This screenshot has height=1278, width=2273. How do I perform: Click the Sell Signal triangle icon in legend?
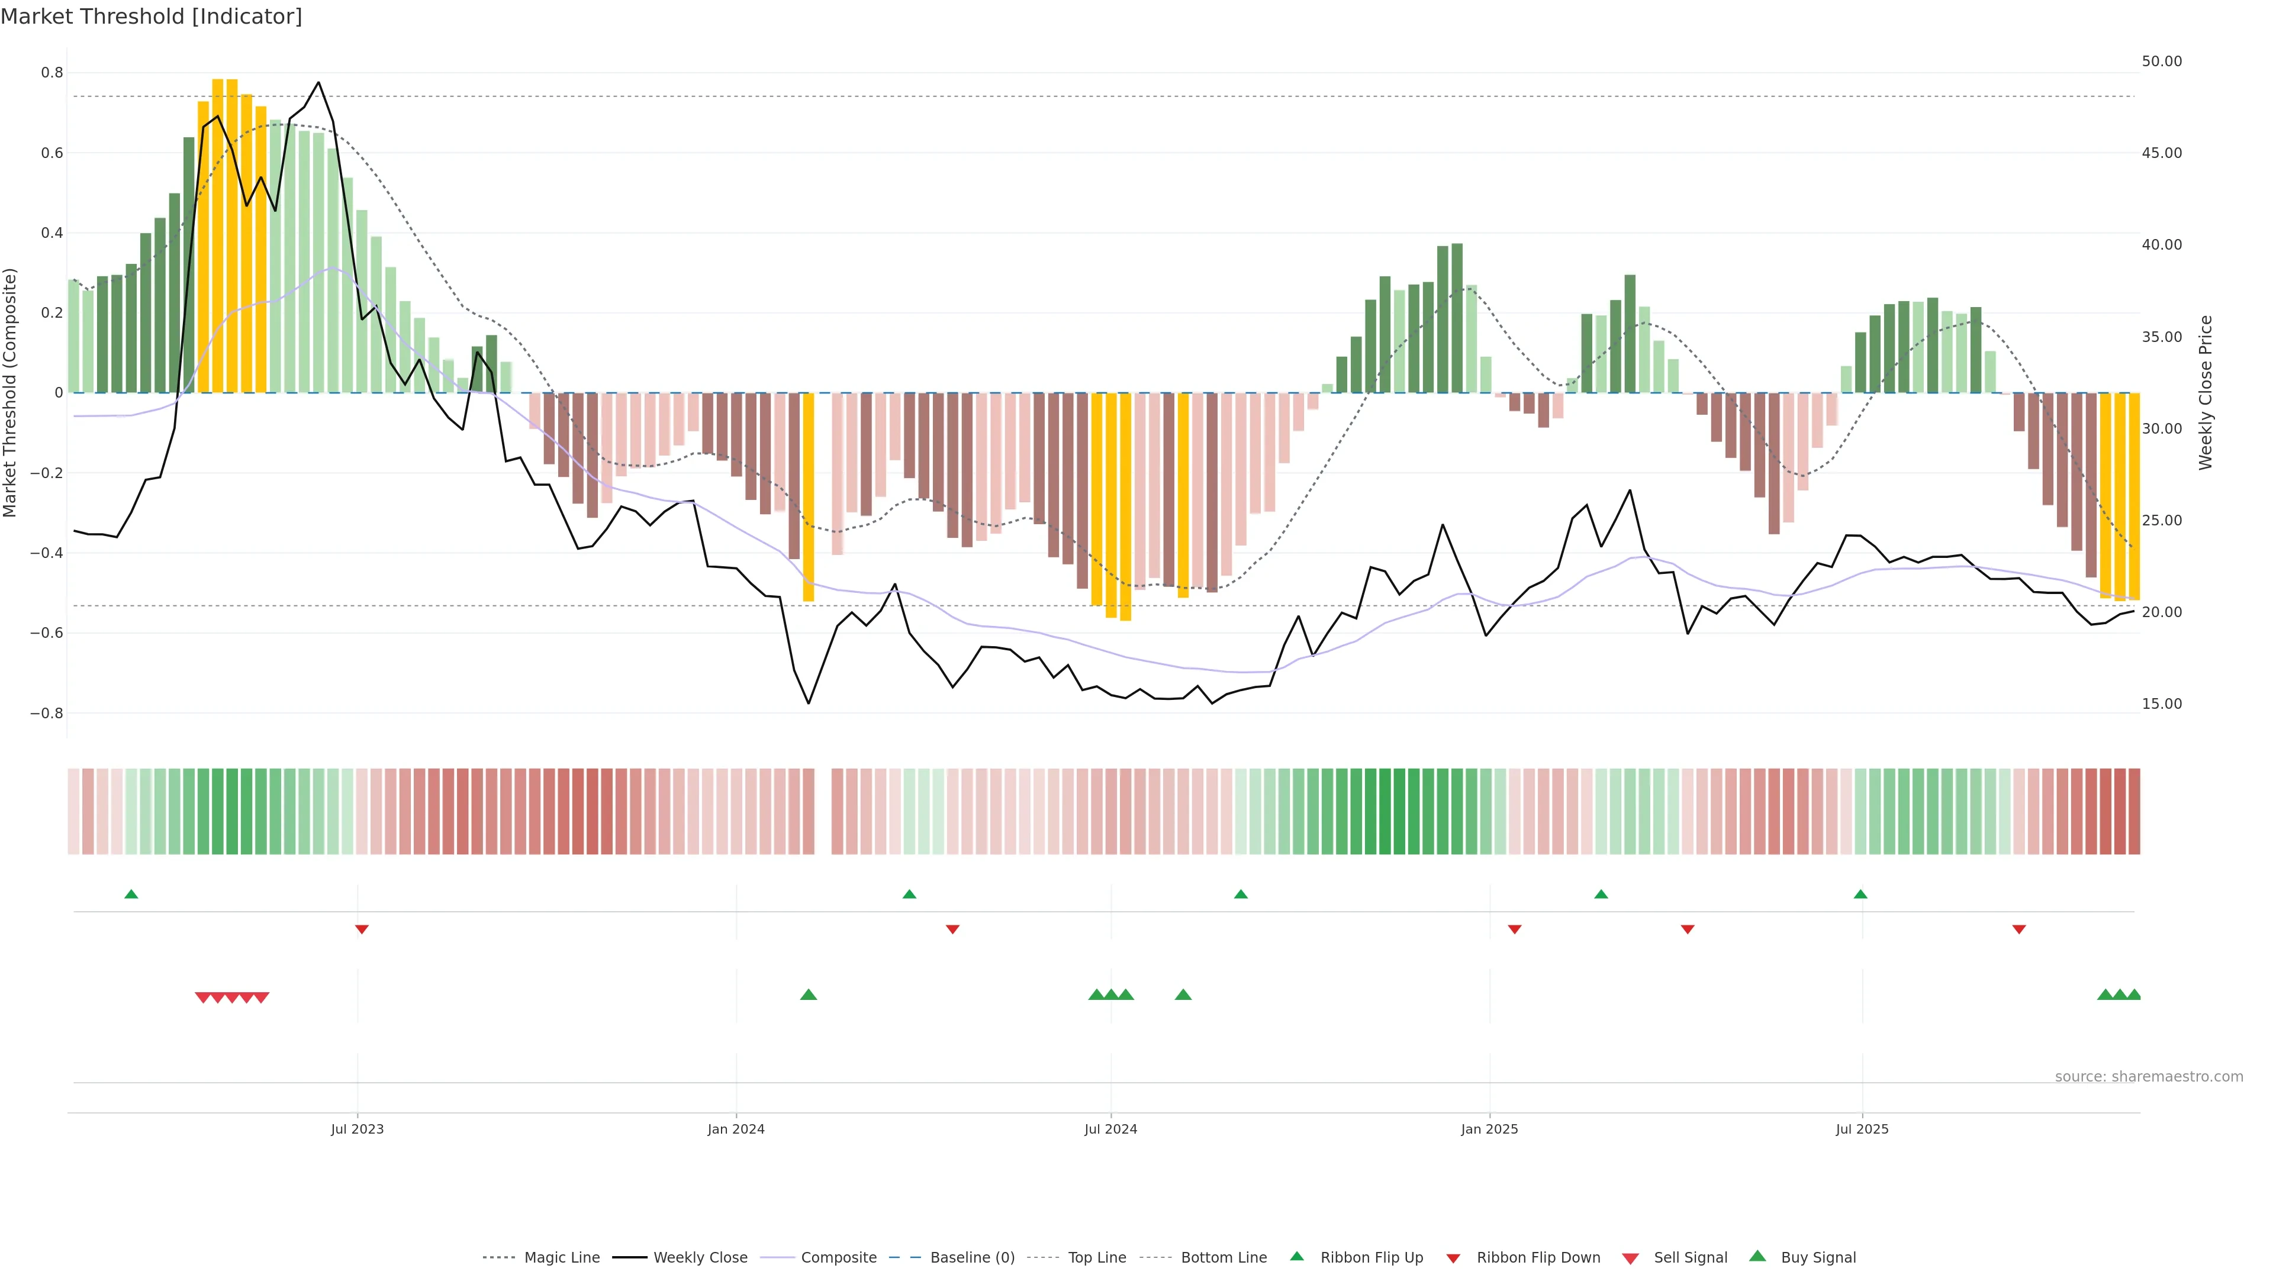coord(1631,1258)
